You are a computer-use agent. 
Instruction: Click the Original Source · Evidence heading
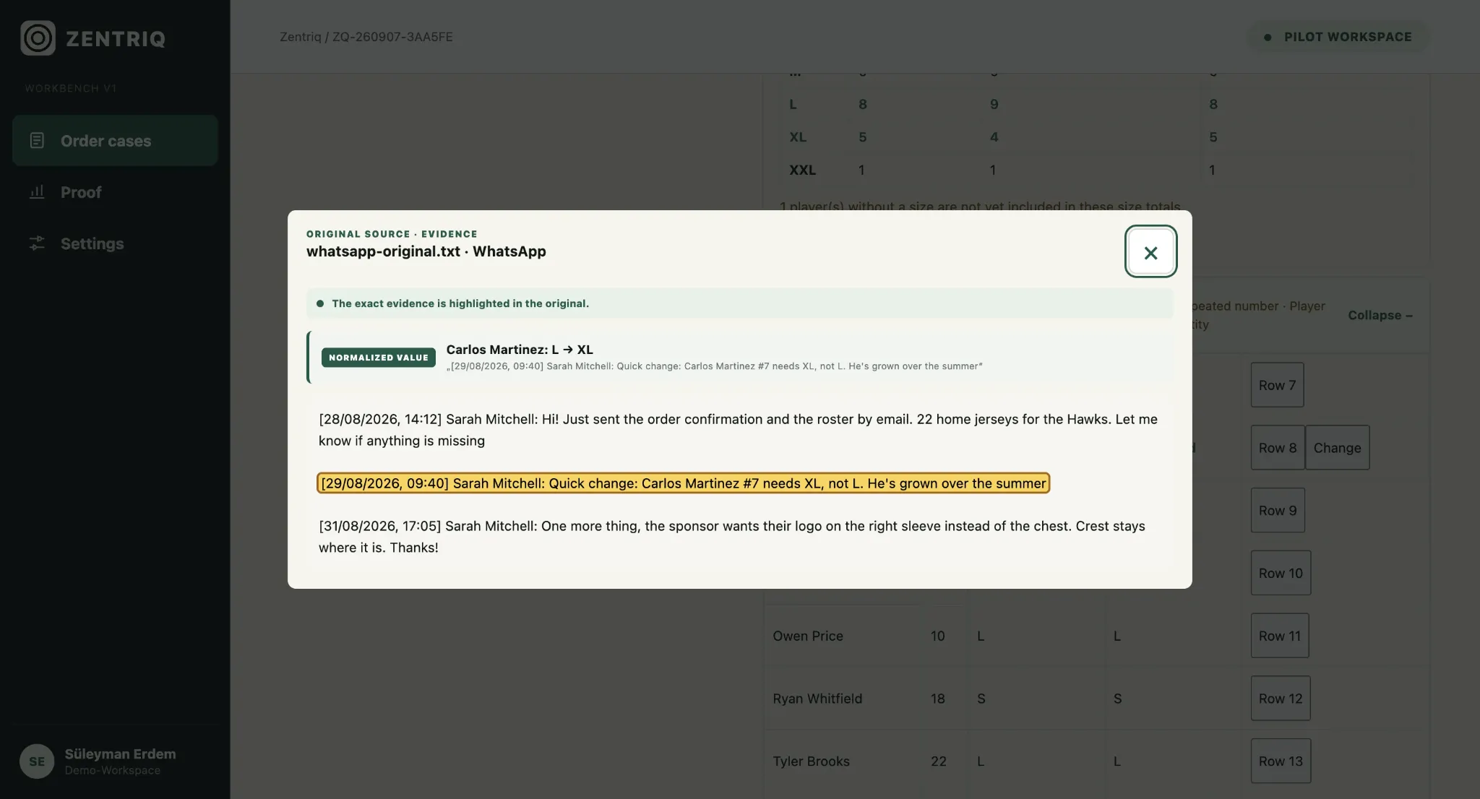392,234
